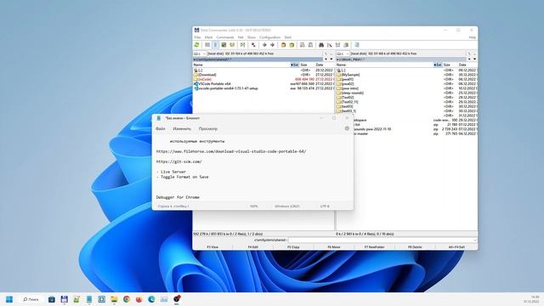Open Mark menu in Total Commander
The image size is (544, 306).
[x=208, y=37]
